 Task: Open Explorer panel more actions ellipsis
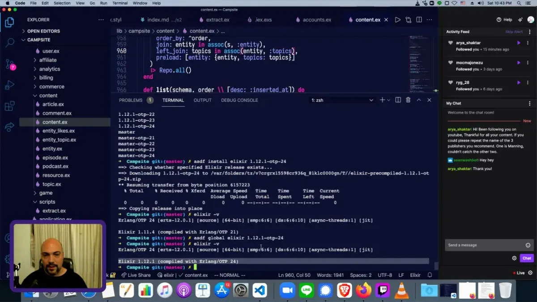(x=101, y=20)
